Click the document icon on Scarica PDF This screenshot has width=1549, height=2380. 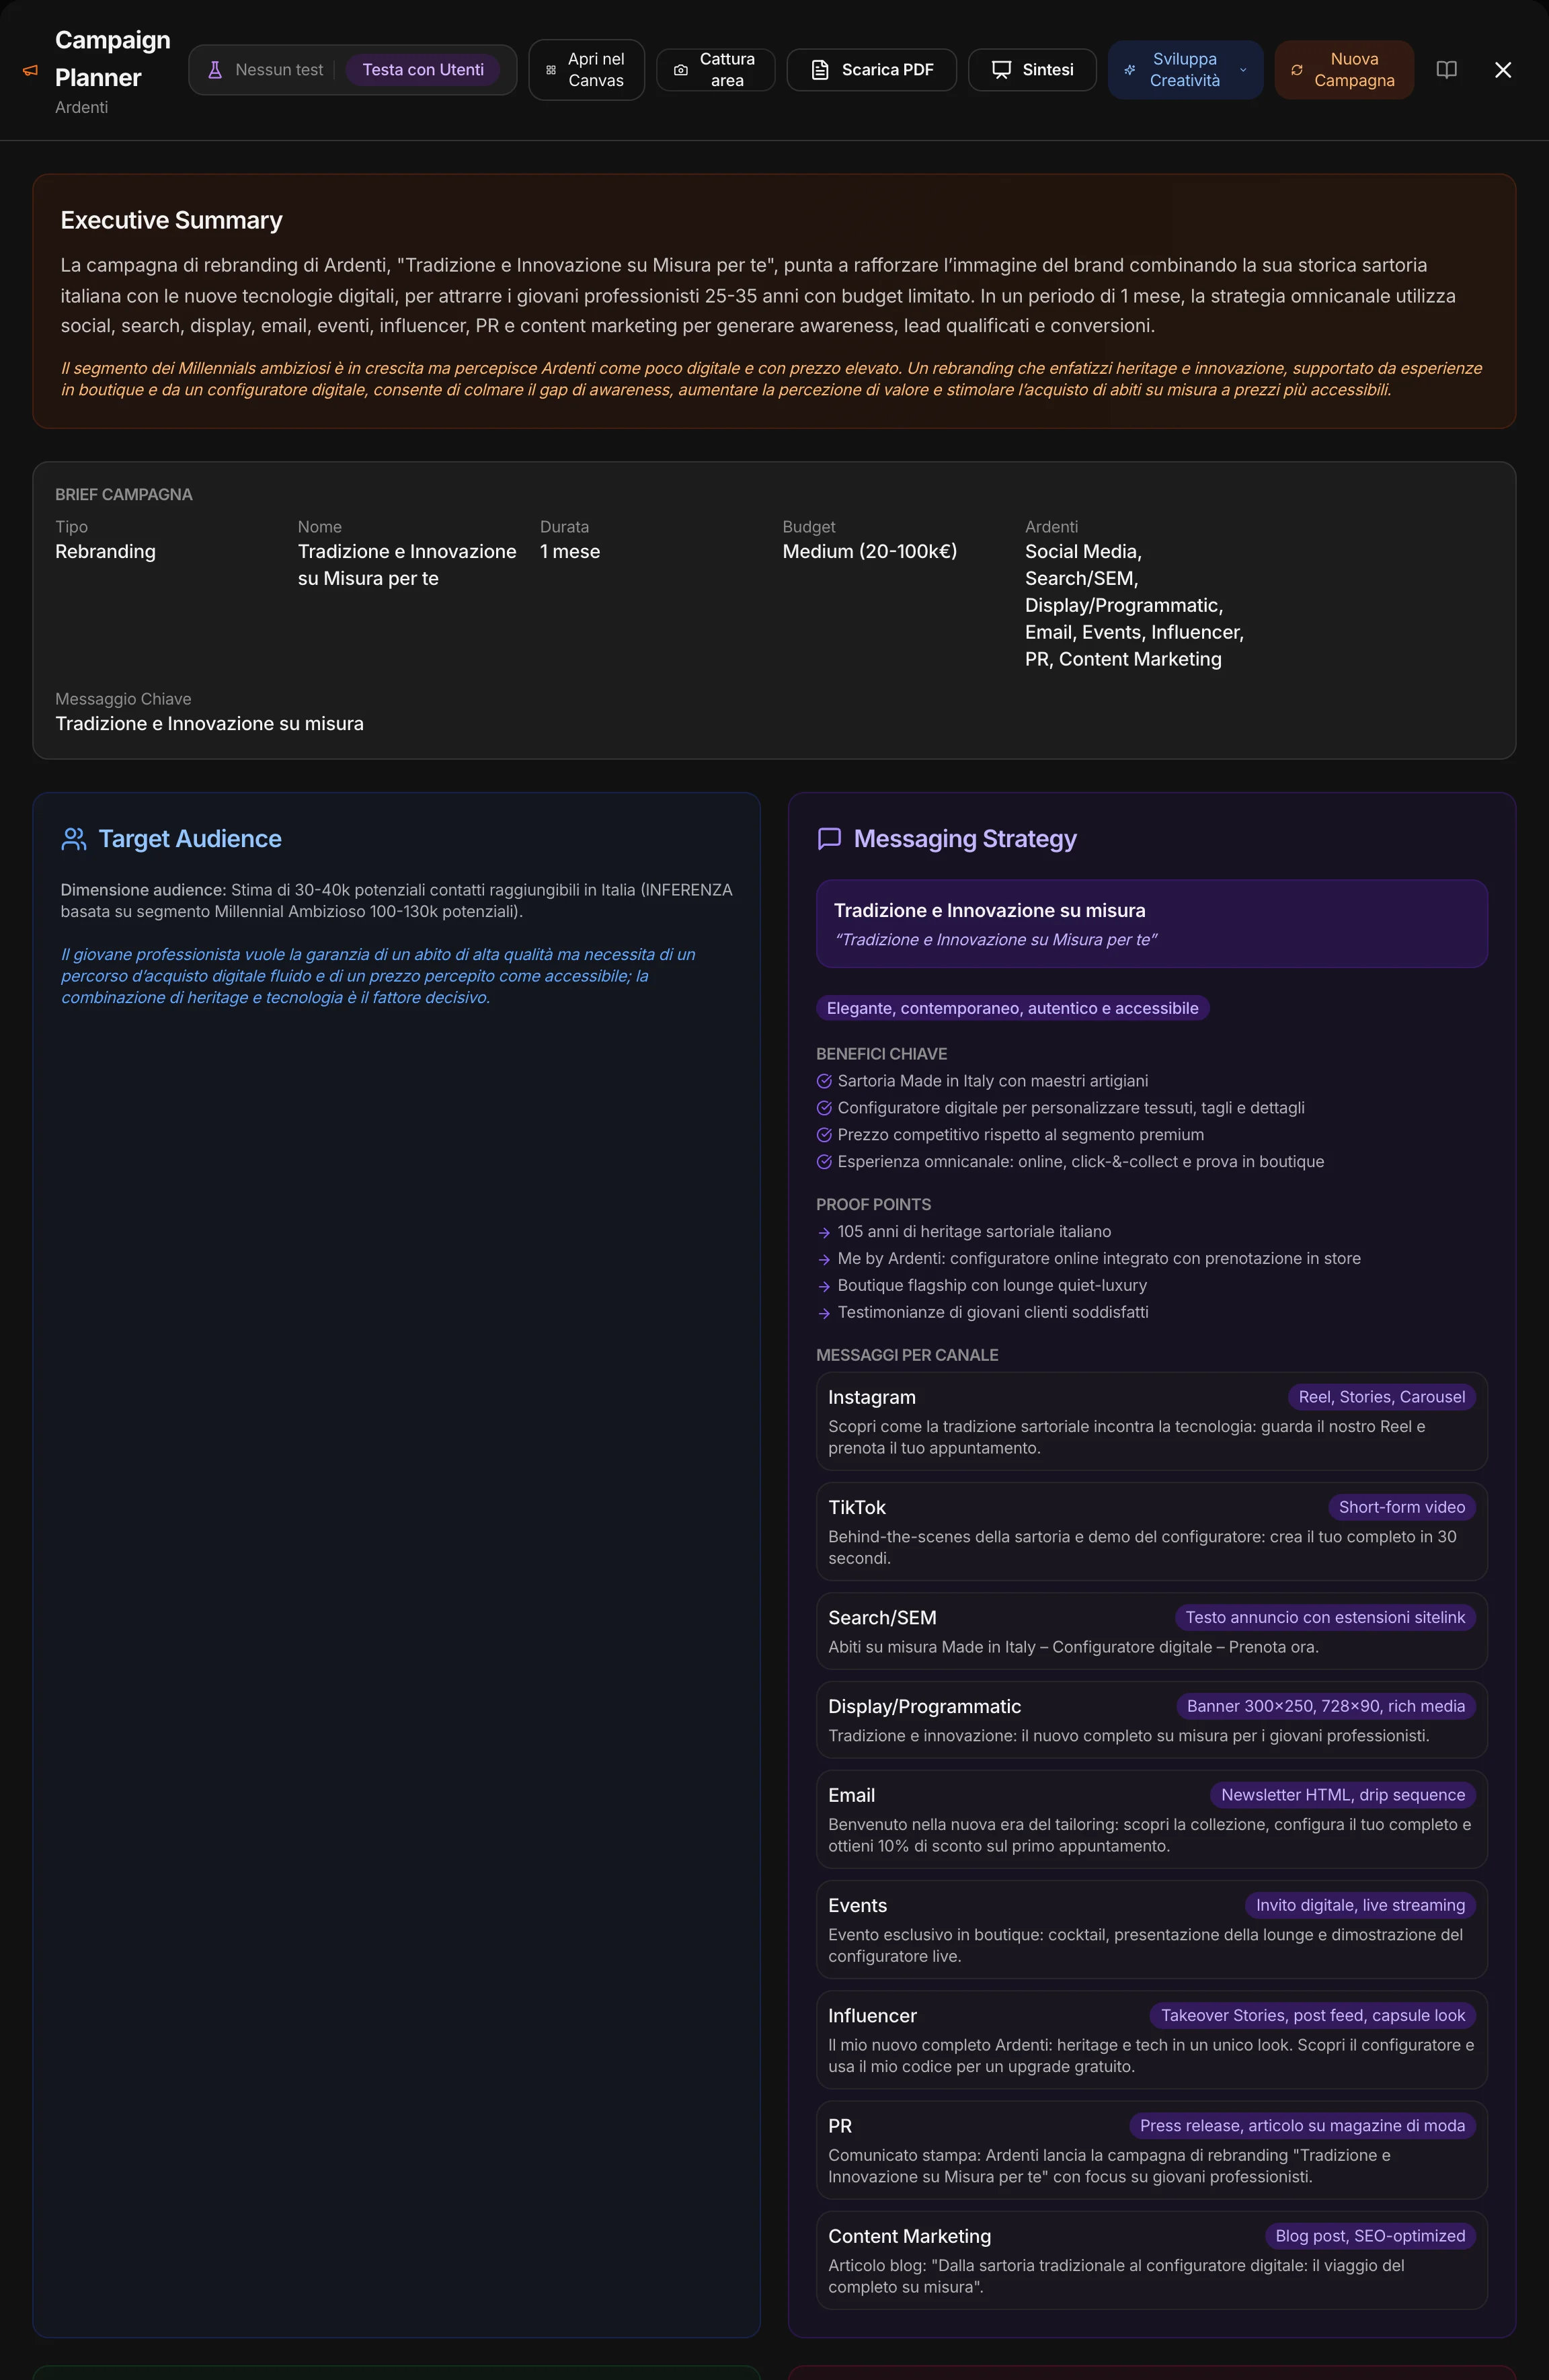click(820, 70)
